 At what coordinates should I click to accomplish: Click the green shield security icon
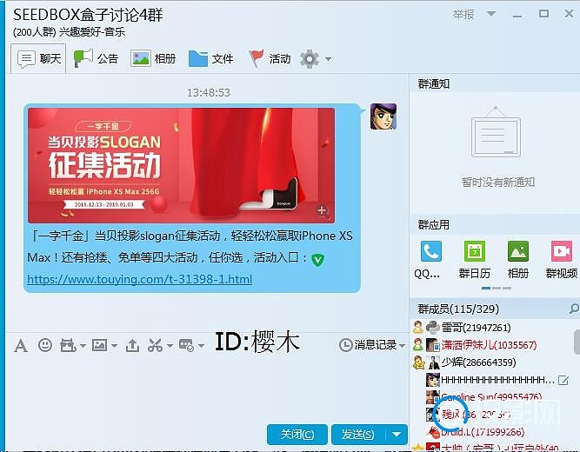(x=317, y=260)
